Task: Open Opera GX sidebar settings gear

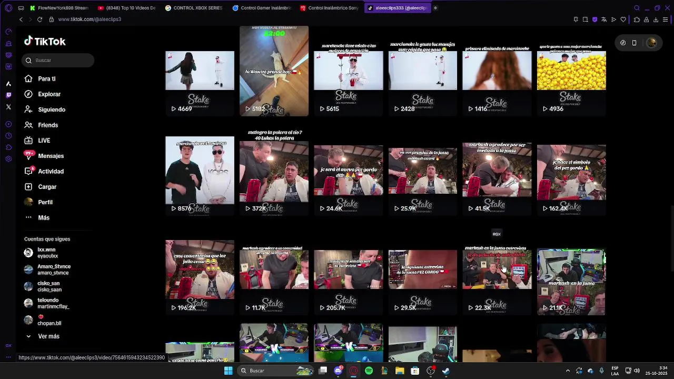Action: [8, 159]
